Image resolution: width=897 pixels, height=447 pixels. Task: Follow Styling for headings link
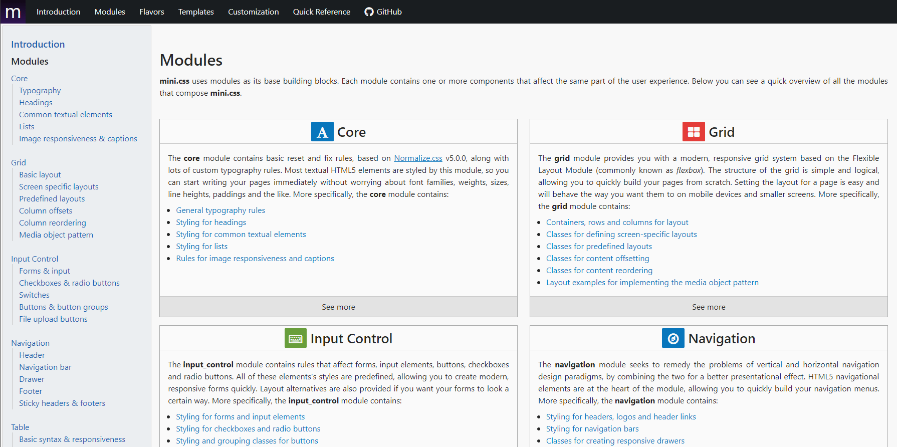point(211,222)
